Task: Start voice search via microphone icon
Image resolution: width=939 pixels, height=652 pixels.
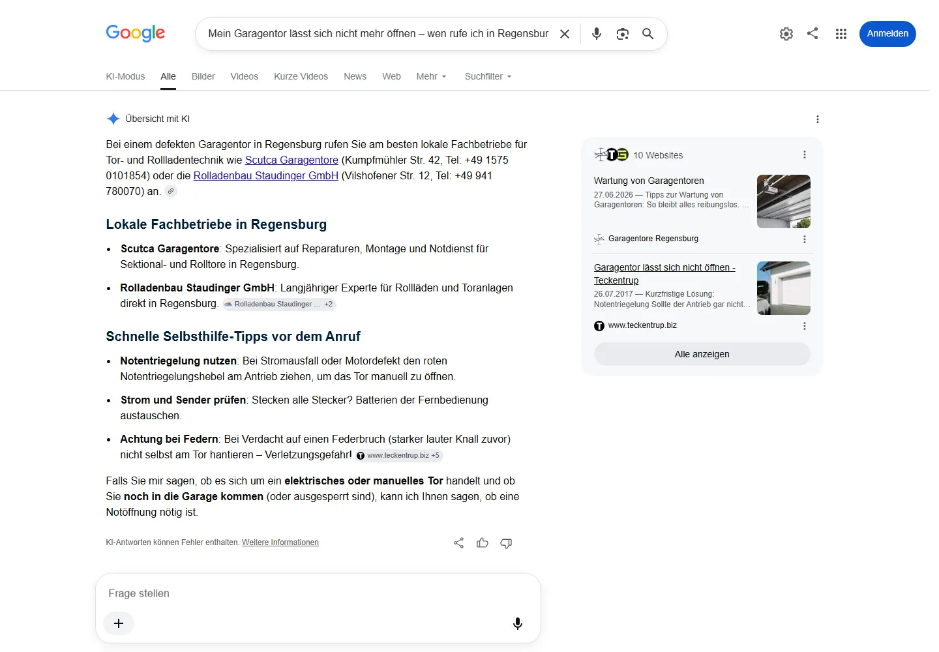Action: [x=597, y=34]
